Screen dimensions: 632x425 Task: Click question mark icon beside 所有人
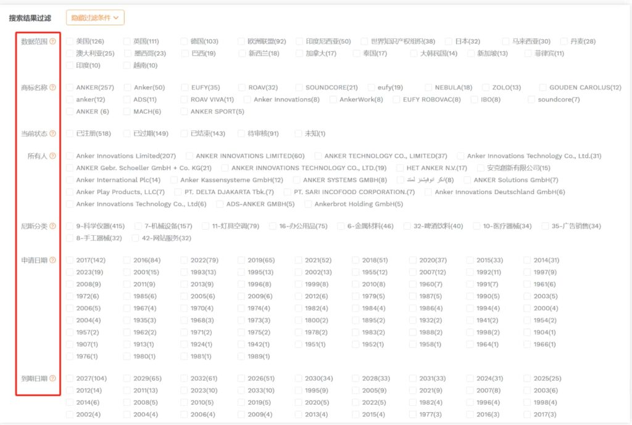(52, 156)
